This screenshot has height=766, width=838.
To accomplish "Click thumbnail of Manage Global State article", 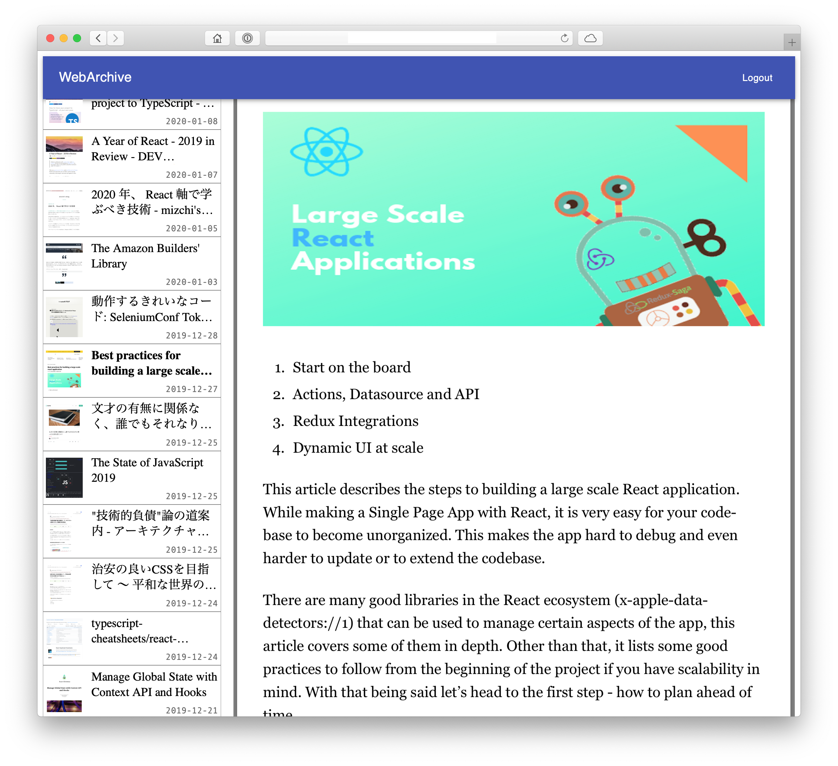I will pyautogui.click(x=64, y=692).
